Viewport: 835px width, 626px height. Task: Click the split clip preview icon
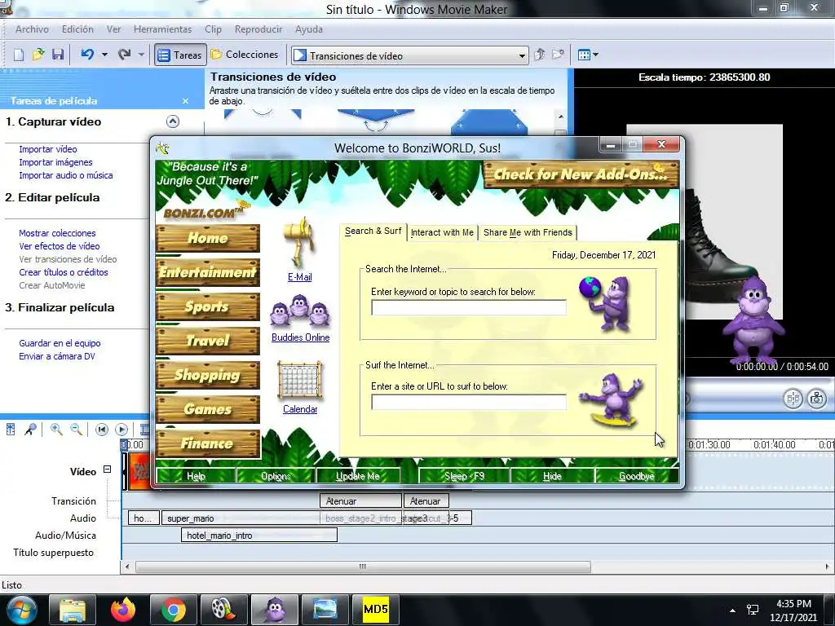coord(793,398)
